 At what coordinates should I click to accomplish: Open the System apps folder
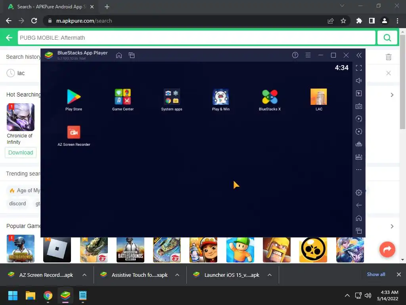point(172,97)
